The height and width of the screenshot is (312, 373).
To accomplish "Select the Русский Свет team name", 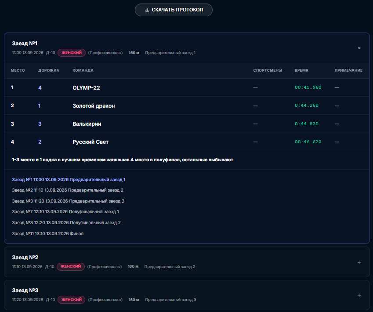I will point(91,142).
